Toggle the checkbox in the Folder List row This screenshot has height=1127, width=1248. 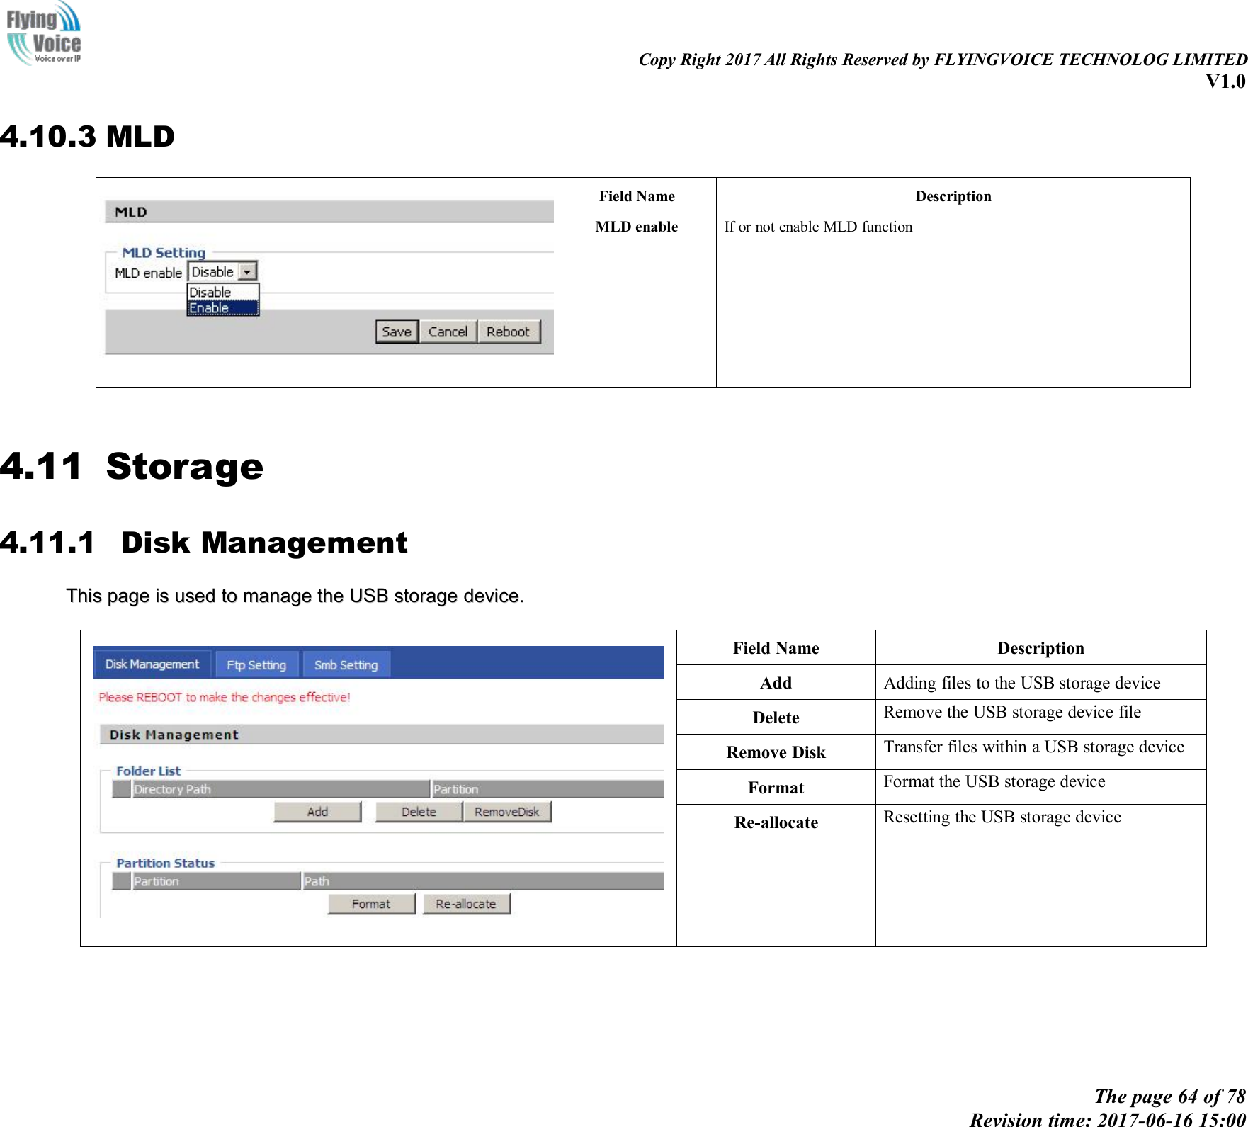tap(120, 788)
